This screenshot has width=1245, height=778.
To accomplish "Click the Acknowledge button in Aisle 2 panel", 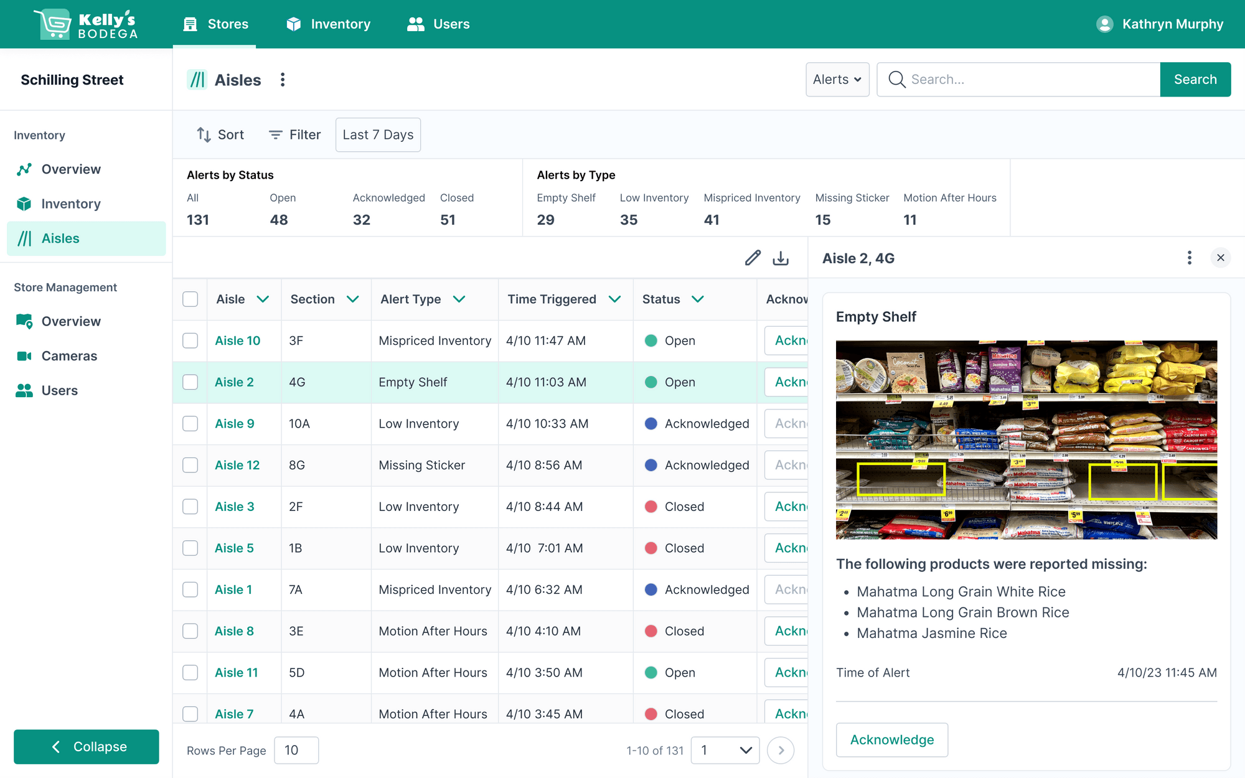I will (x=891, y=740).
